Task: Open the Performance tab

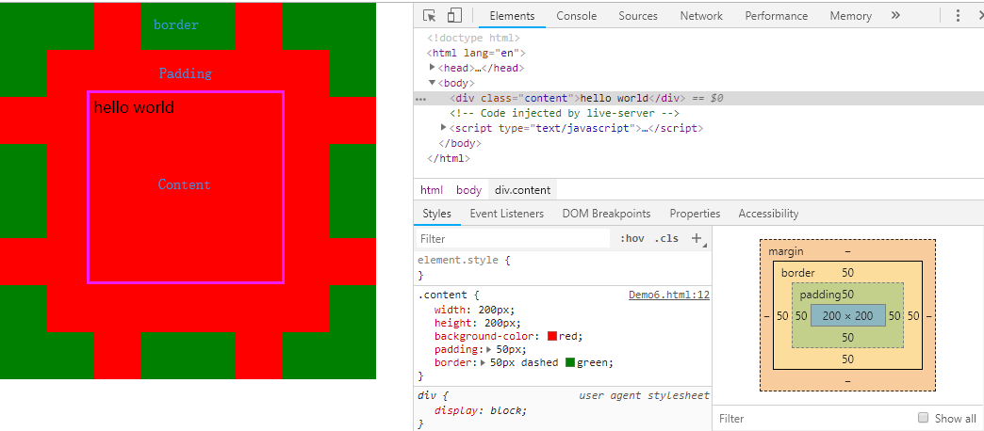Action: (777, 16)
